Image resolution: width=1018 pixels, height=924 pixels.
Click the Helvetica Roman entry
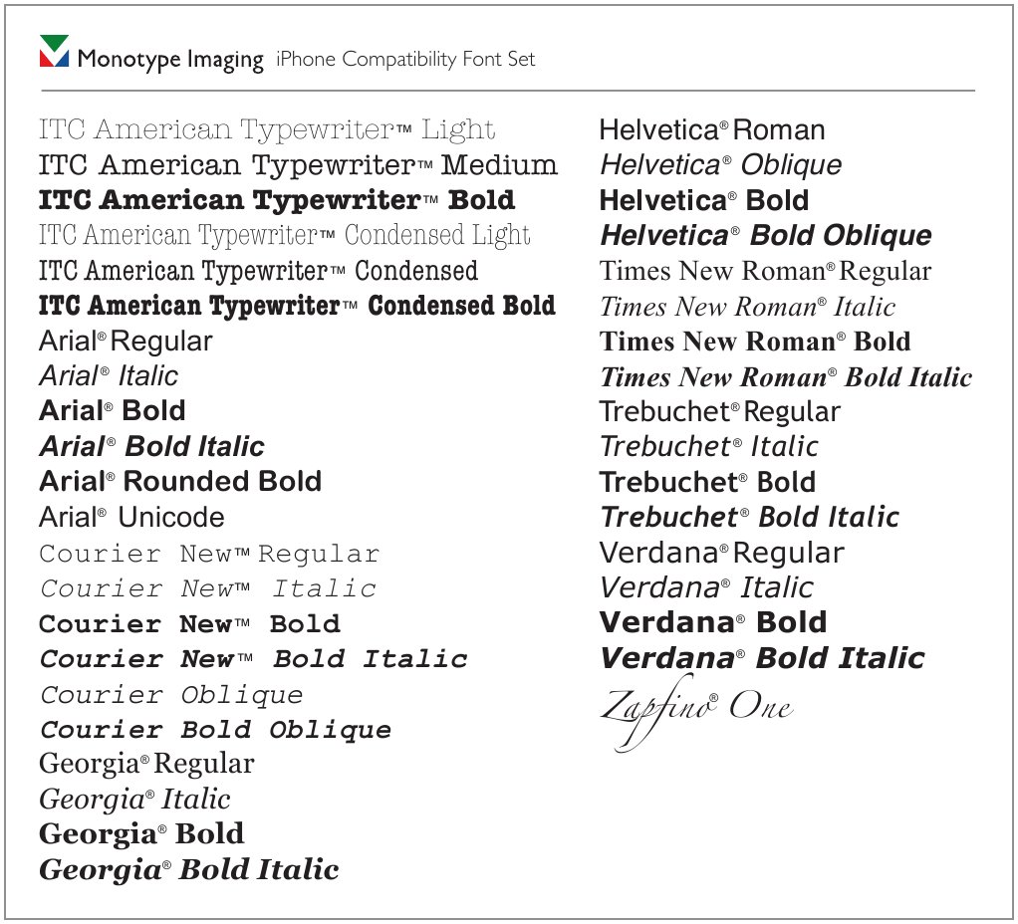(712, 130)
